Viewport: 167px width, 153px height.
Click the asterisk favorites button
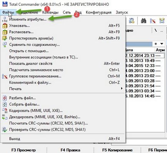[156, 44]
